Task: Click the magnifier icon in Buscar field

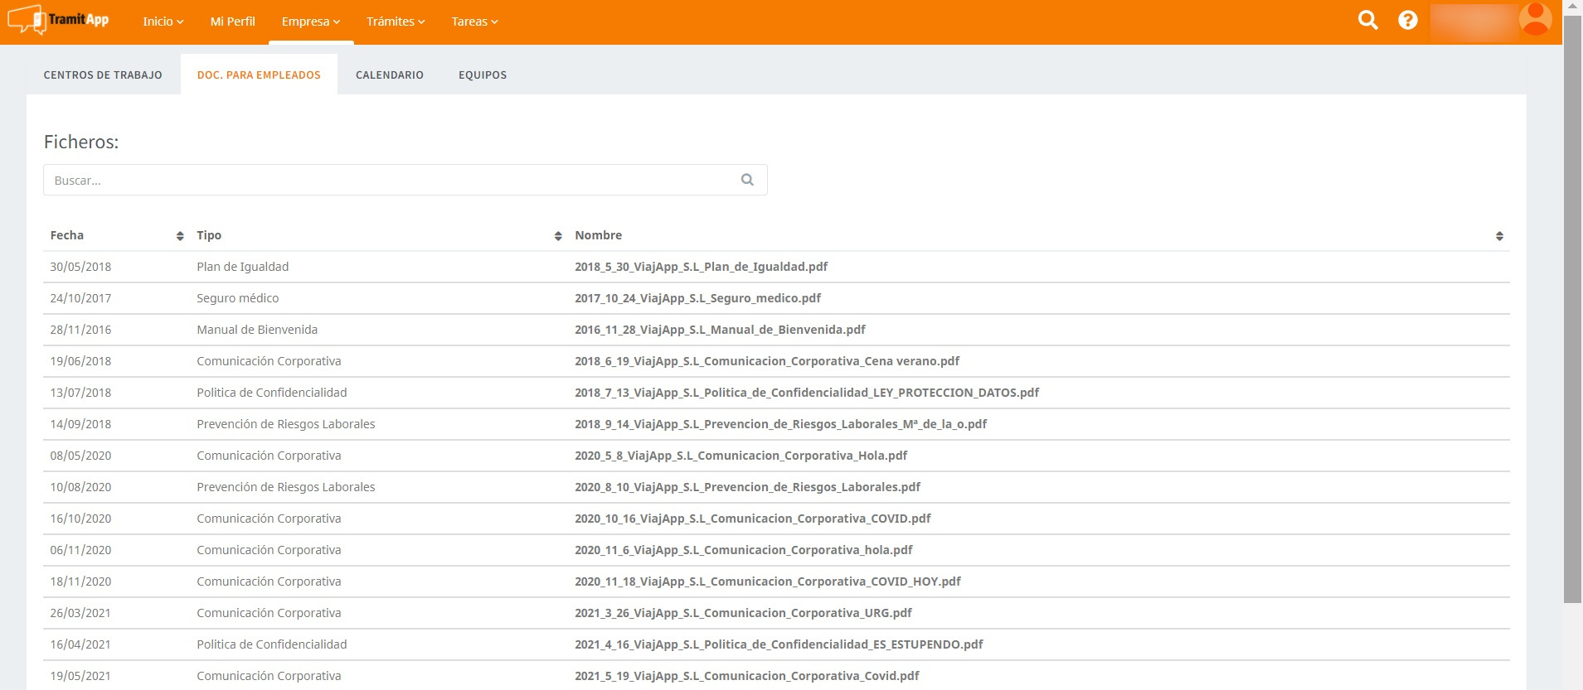Action: click(x=747, y=180)
